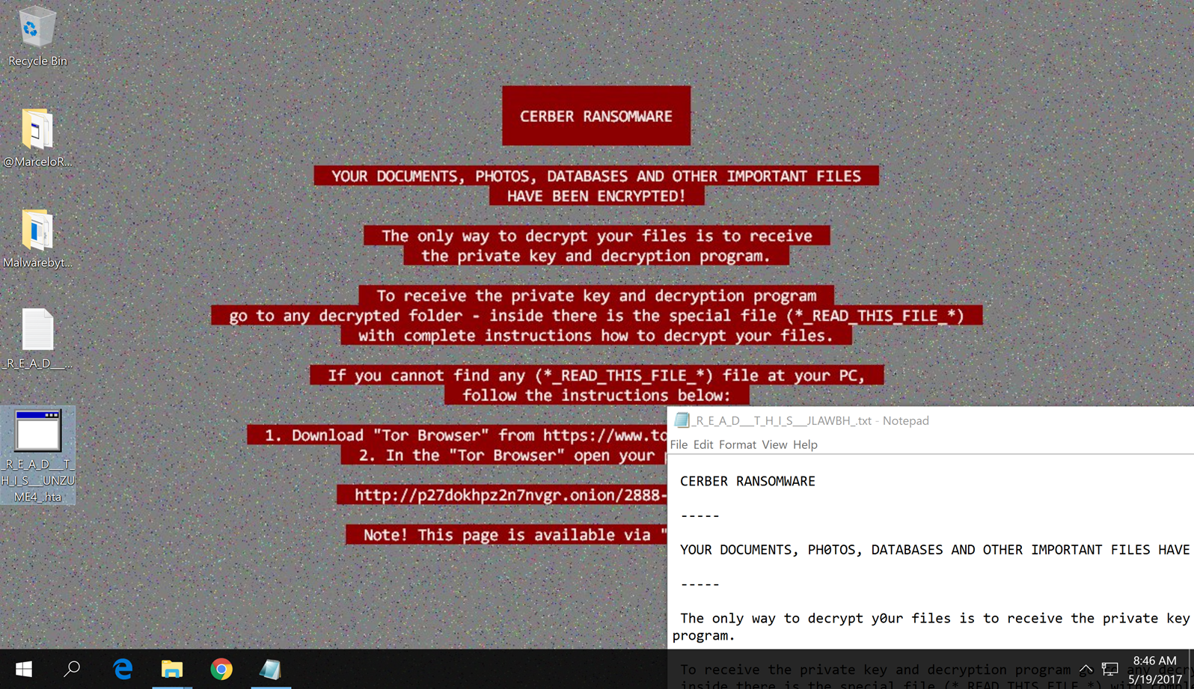The image size is (1194, 689).
Task: Select the _R_E_A_D_ text file icon
Action: click(x=37, y=339)
